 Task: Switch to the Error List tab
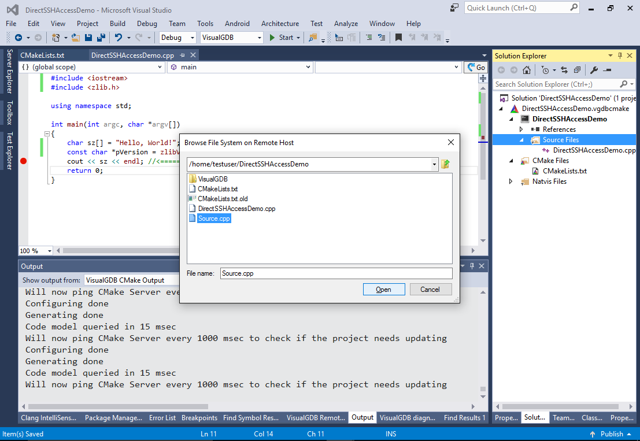tap(162, 418)
